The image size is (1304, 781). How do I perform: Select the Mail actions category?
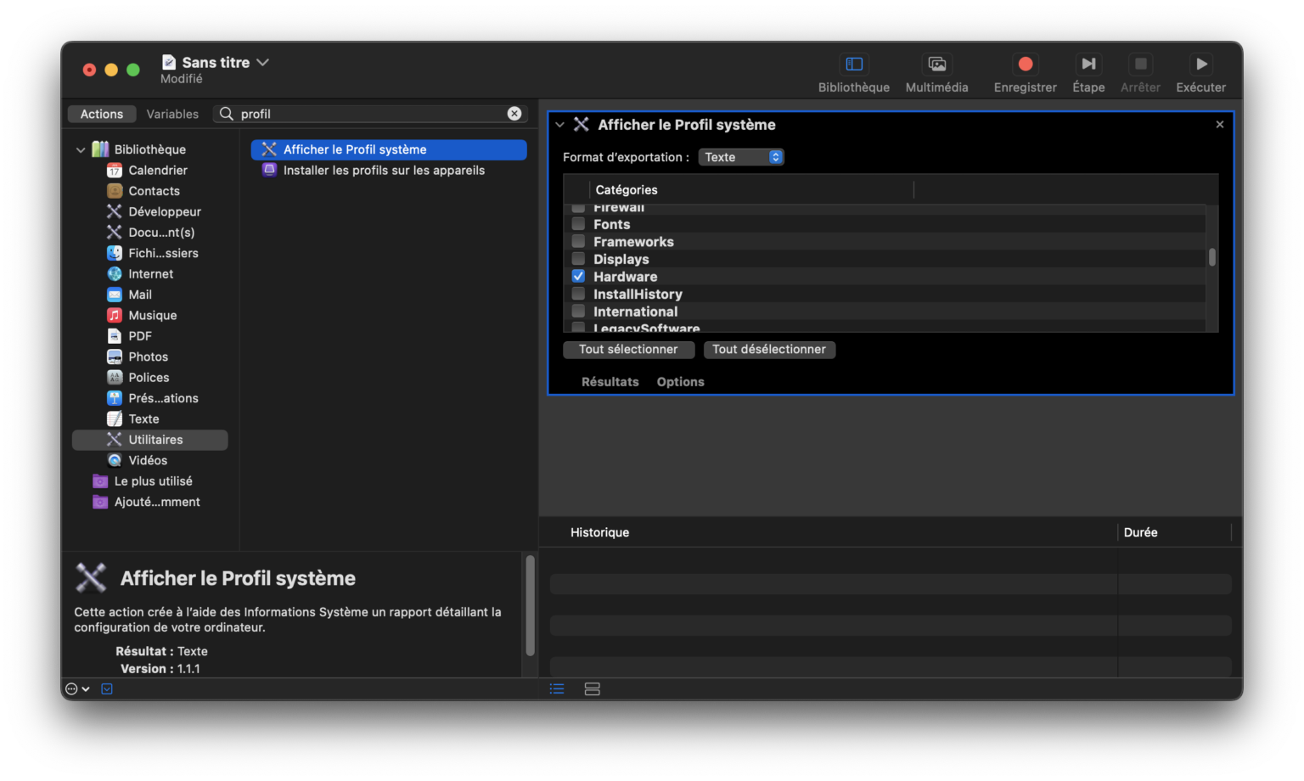[x=139, y=294]
